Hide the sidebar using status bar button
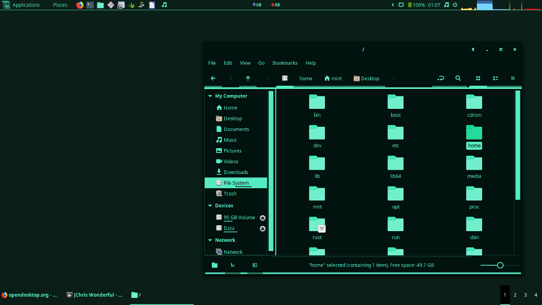Viewport: 542px width, 305px height. tap(255, 265)
